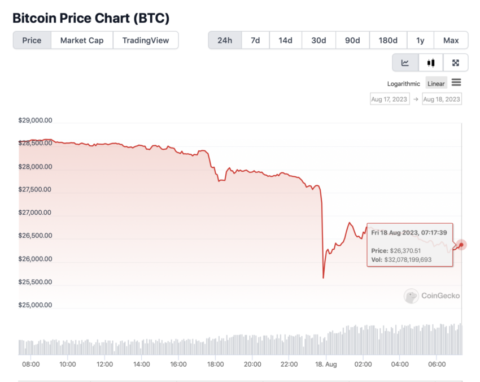This screenshot has height=382, width=480.
Task: Toggle Logarithmic scale
Action: [x=403, y=84]
